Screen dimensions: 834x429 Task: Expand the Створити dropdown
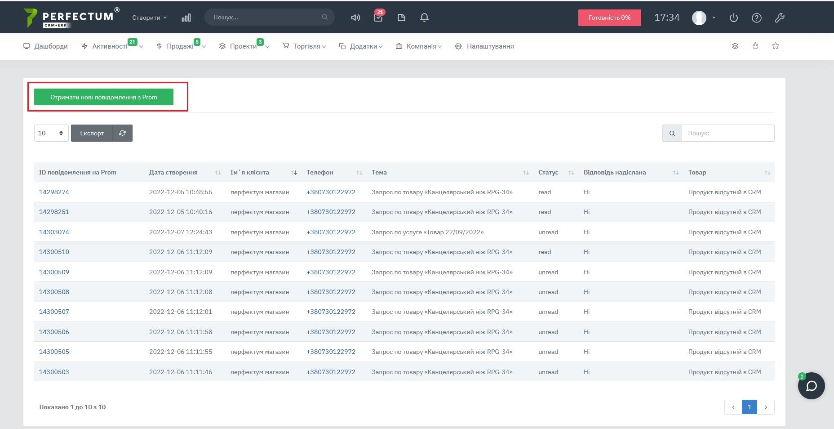pyautogui.click(x=149, y=18)
